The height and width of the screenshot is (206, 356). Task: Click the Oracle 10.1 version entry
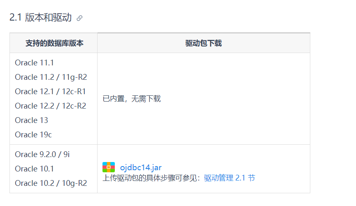coord(34,169)
